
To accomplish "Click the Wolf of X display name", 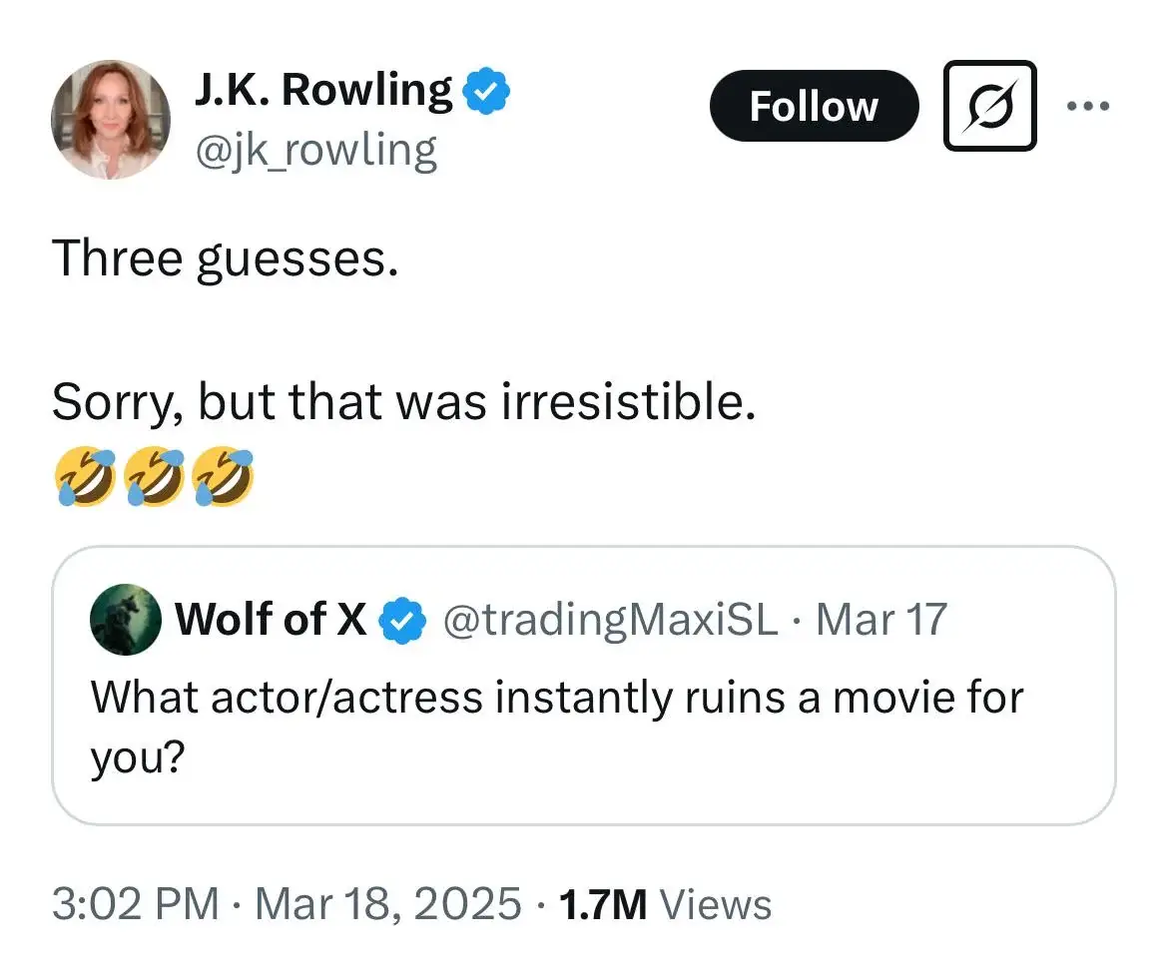I will coord(270,619).
